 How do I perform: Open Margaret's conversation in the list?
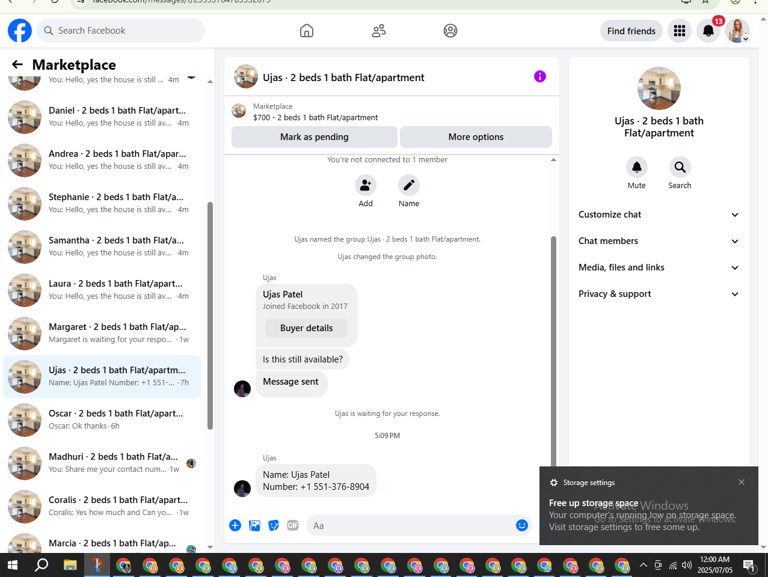[102, 333]
